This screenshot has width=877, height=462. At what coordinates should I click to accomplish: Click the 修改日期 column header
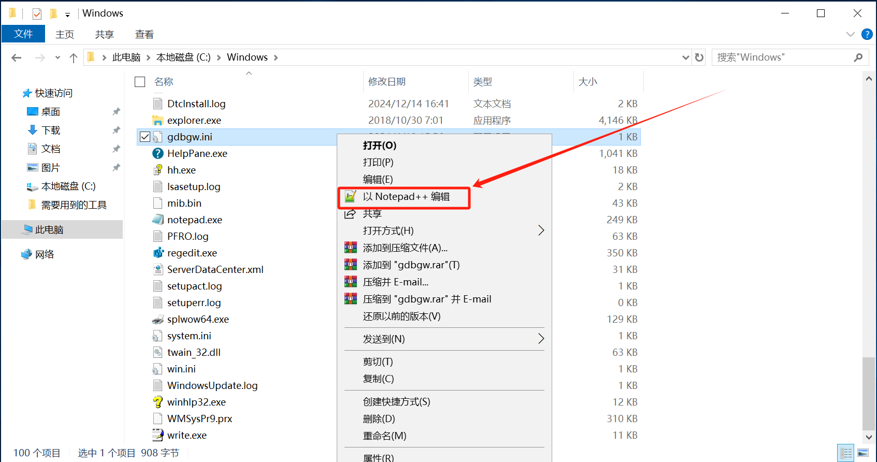387,82
